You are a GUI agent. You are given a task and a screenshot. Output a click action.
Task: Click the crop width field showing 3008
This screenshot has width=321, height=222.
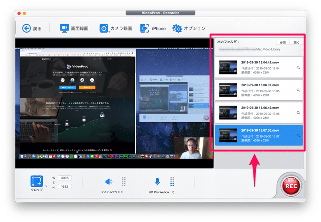click(x=65, y=178)
